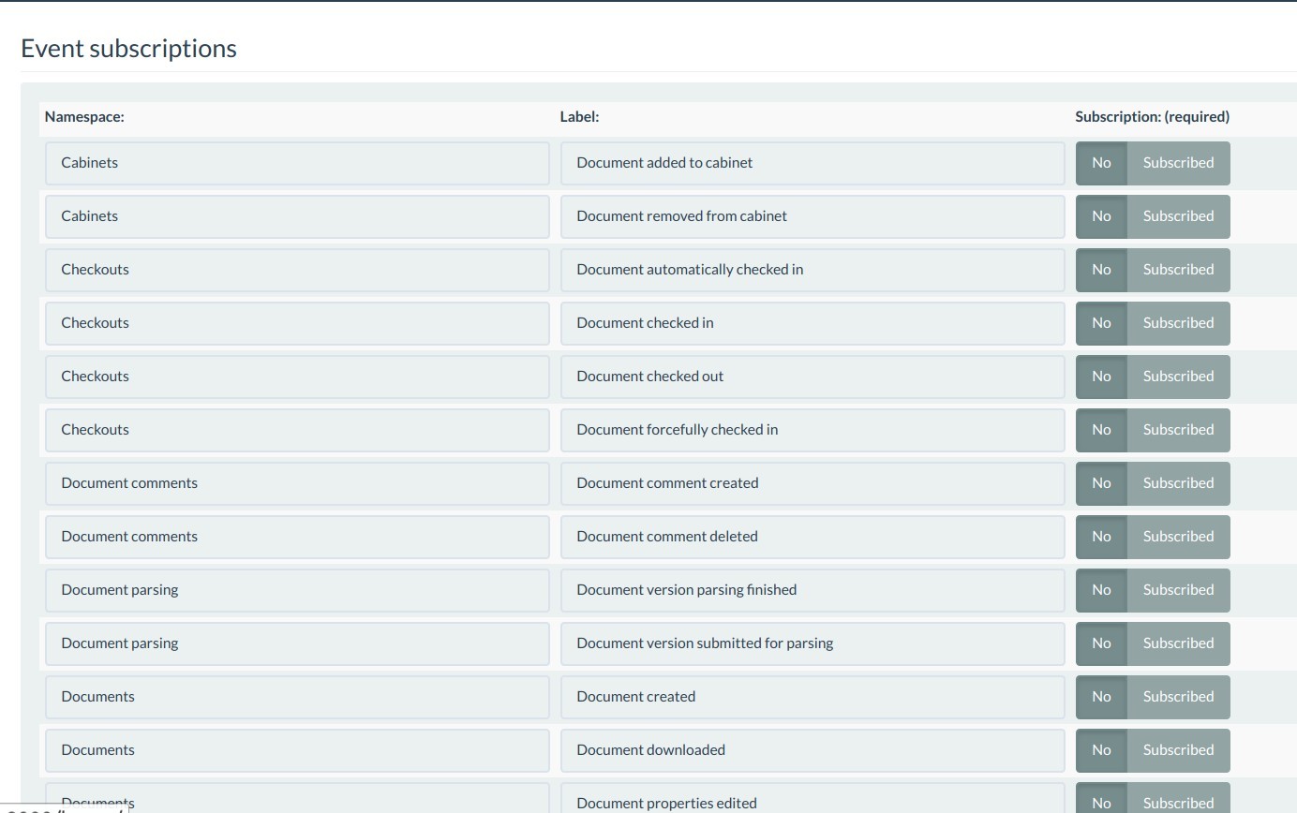Click the Namespace column header
This screenshot has height=813, width=1297.
click(84, 117)
